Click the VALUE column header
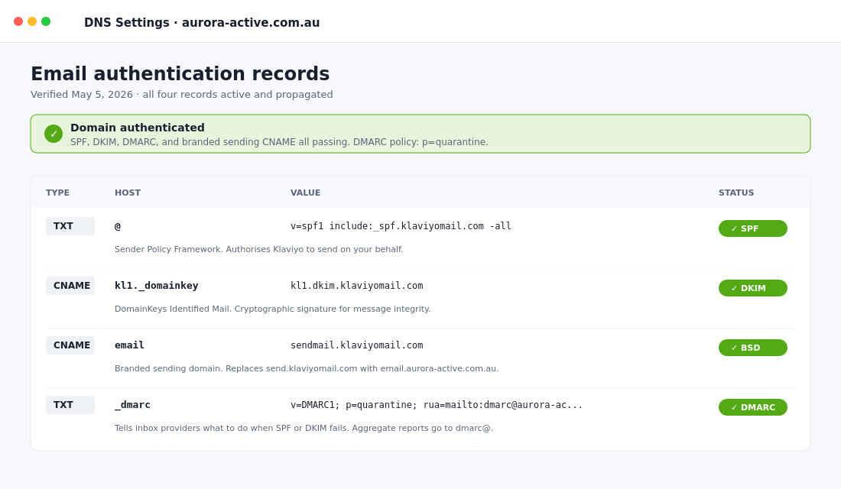This screenshot has width=841, height=489. 305,193
